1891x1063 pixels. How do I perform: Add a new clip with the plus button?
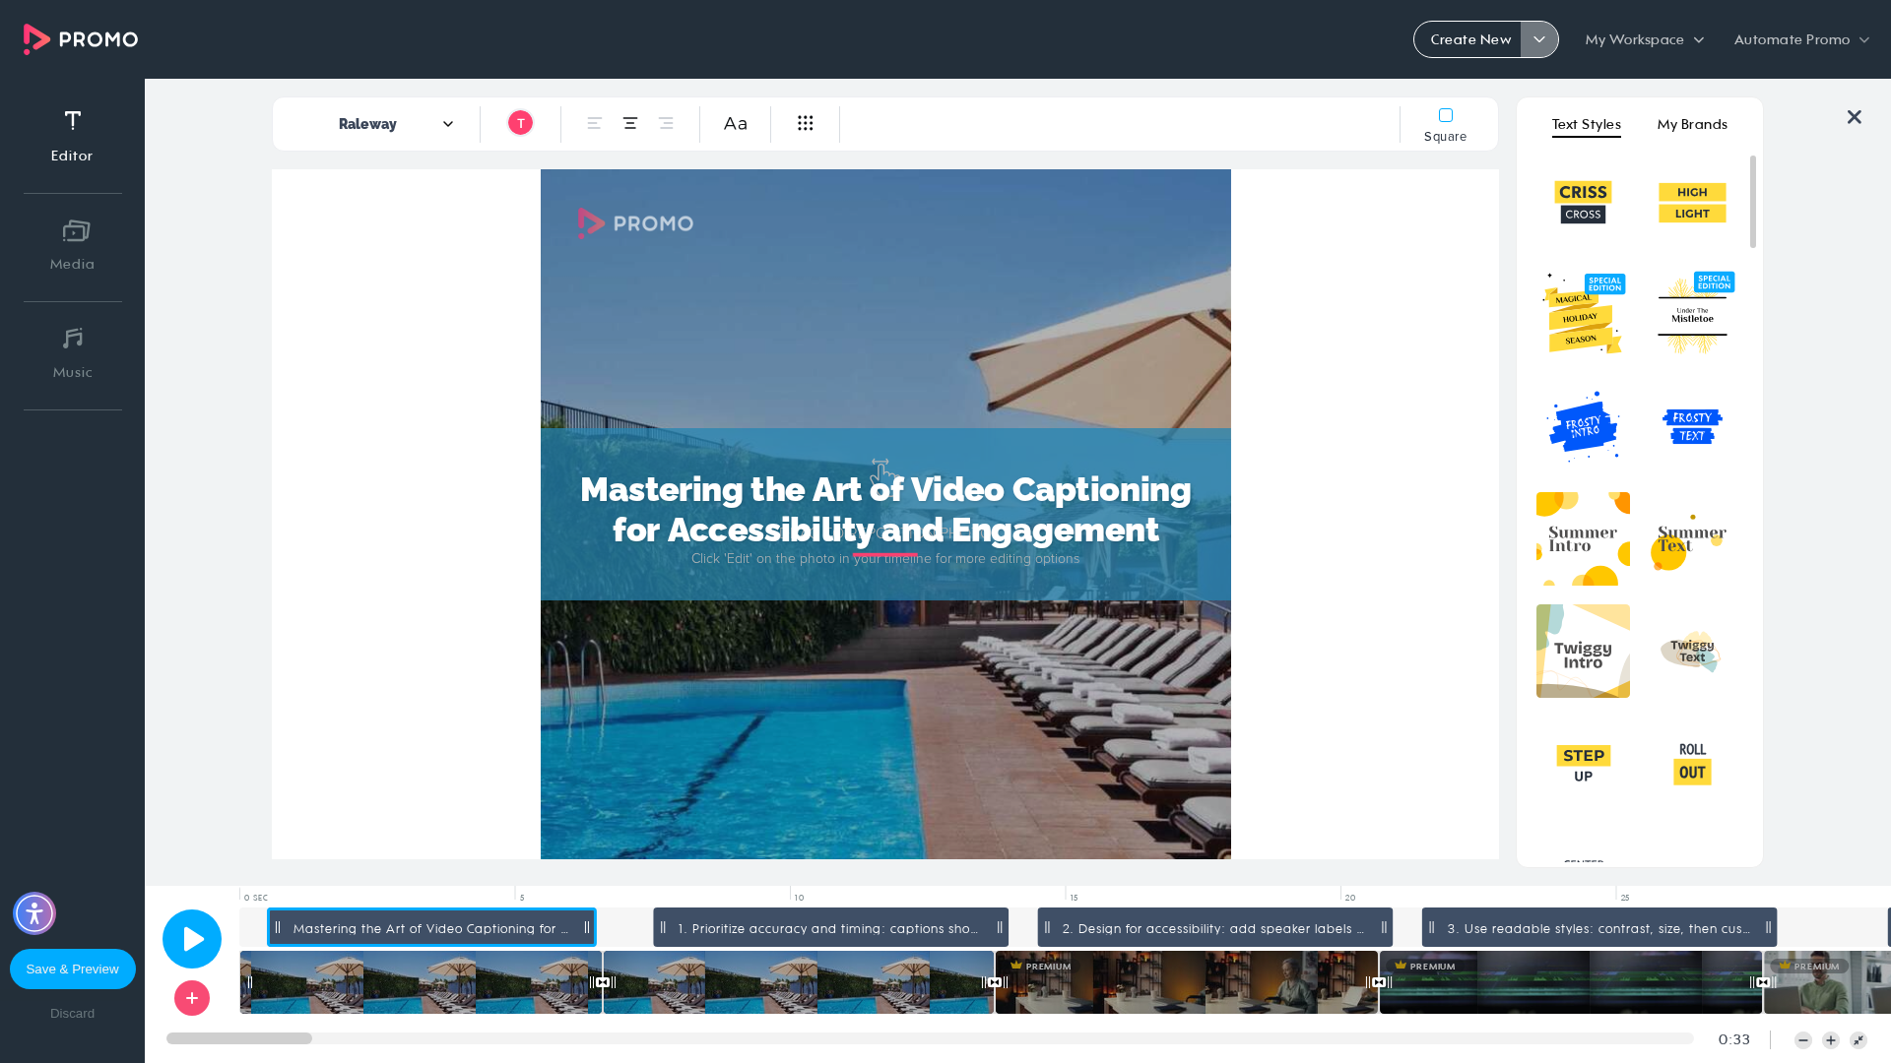(x=192, y=998)
